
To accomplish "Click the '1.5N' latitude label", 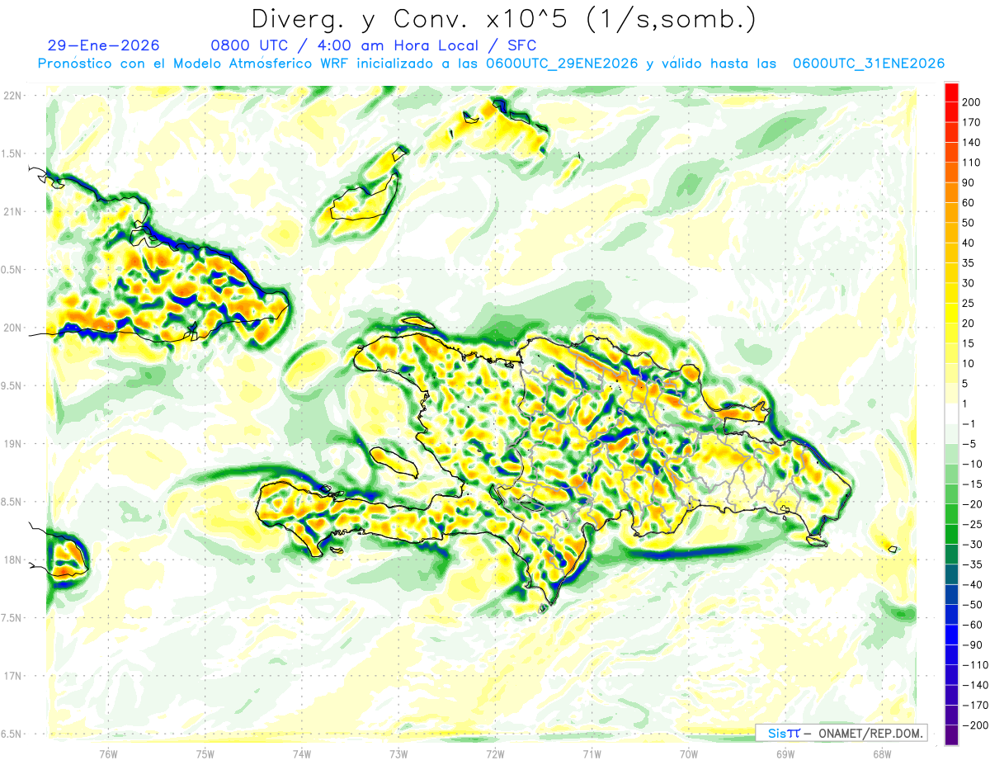I will 13,153.
